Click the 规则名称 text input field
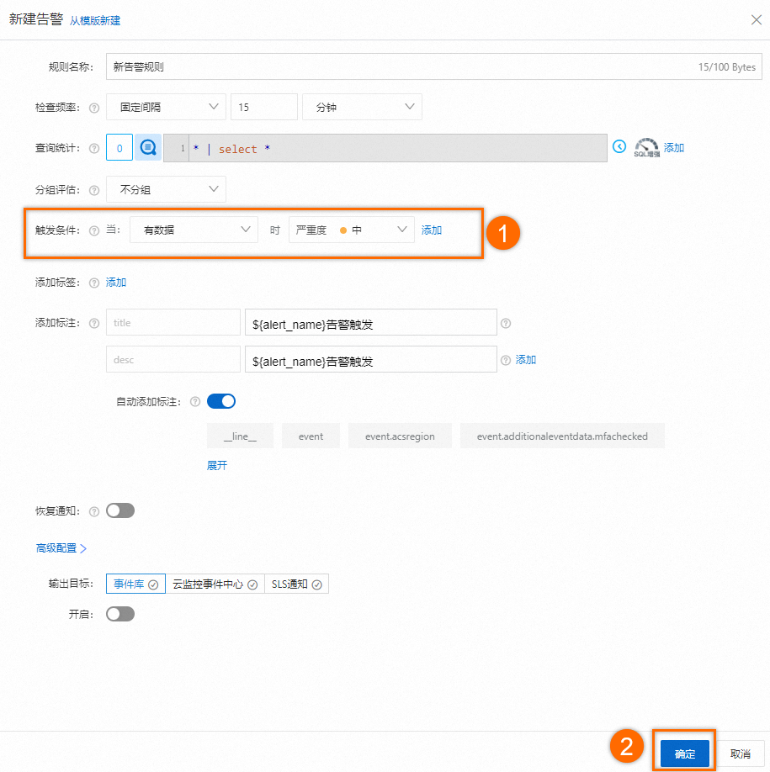This screenshot has height=772, width=770. click(x=434, y=66)
